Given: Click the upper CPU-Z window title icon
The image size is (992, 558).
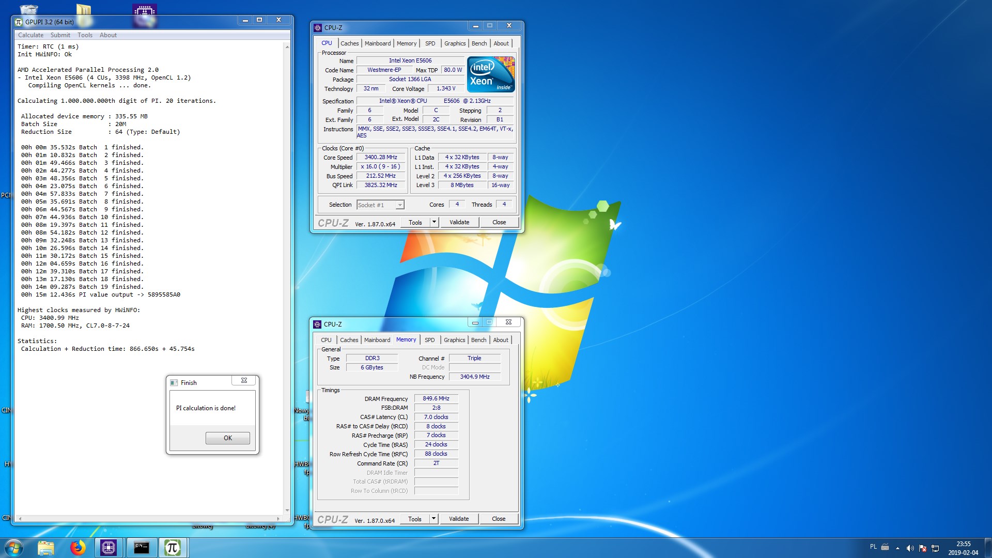Looking at the screenshot, I should tap(318, 28).
